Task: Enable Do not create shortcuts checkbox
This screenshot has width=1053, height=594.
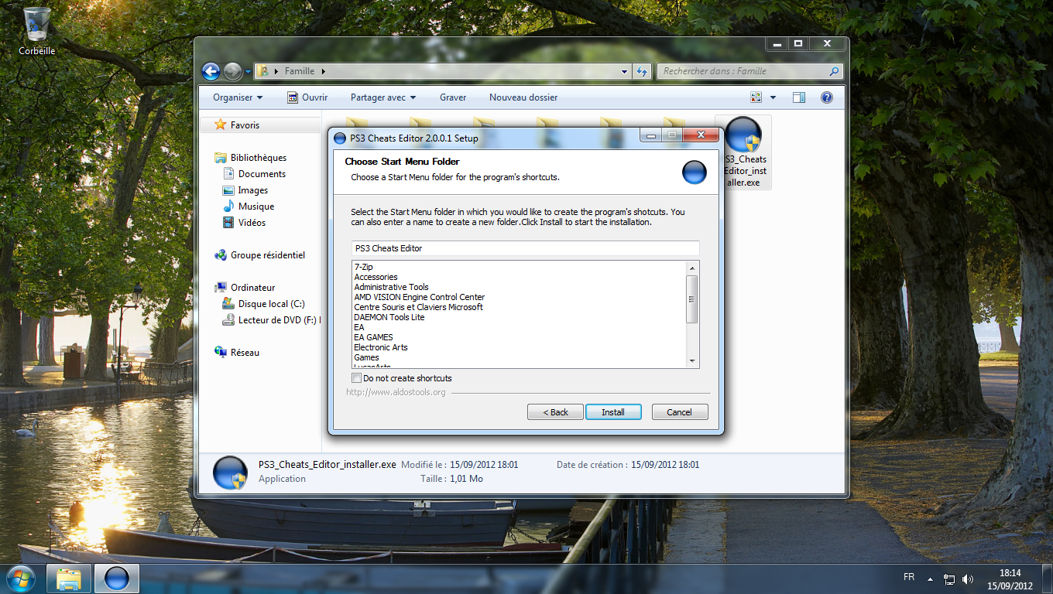Action: pyautogui.click(x=356, y=378)
